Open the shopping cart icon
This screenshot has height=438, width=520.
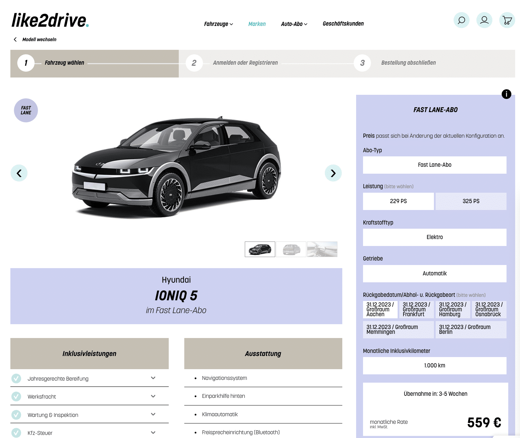click(507, 20)
